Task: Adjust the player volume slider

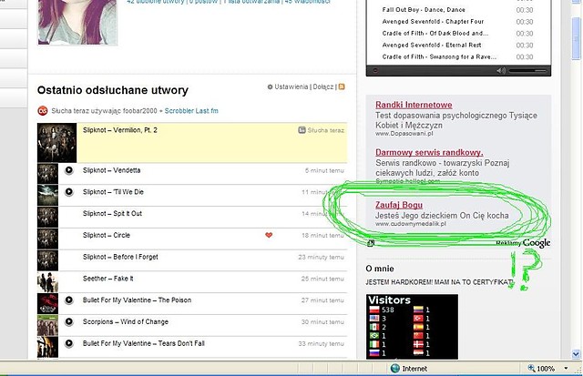Action: [x=527, y=71]
